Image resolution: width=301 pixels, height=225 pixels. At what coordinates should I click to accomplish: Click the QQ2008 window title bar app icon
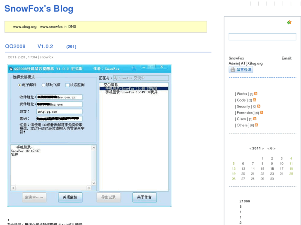pos(11,69)
